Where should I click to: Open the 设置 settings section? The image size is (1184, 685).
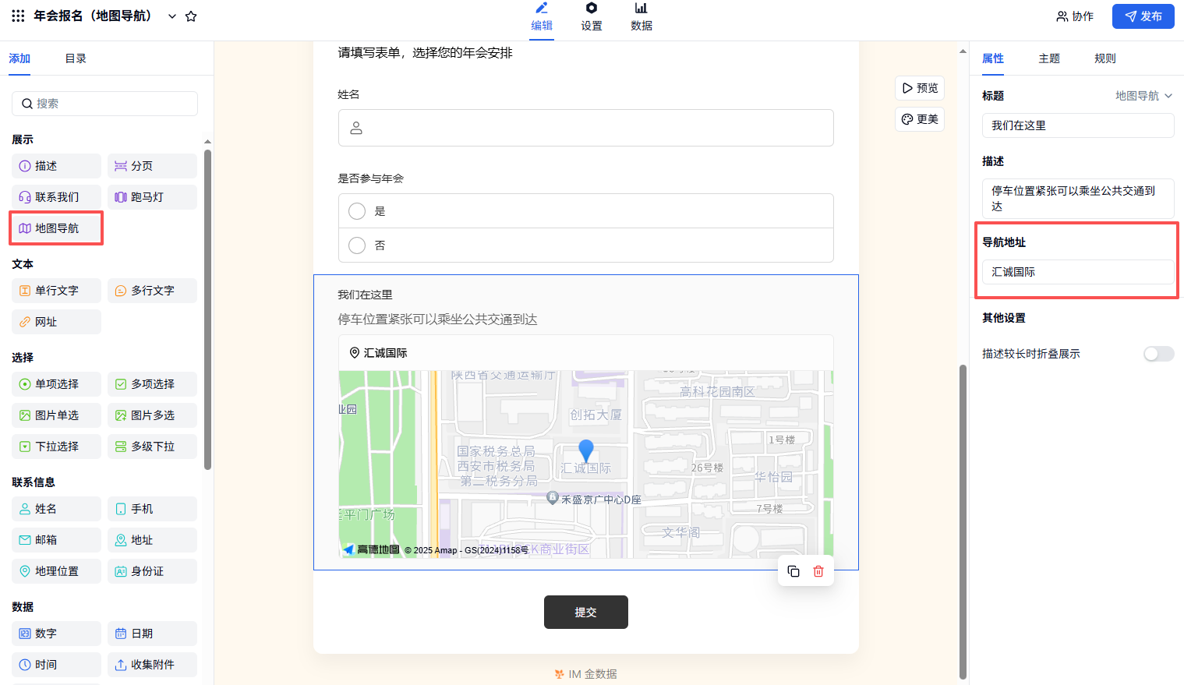[x=591, y=17]
